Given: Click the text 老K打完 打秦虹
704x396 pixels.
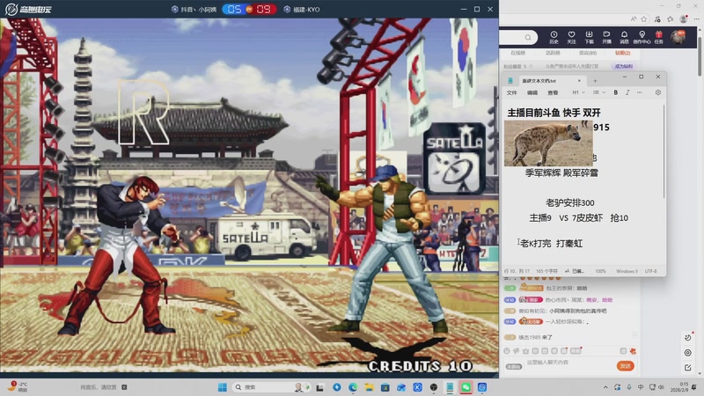Looking at the screenshot, I should pos(552,244).
